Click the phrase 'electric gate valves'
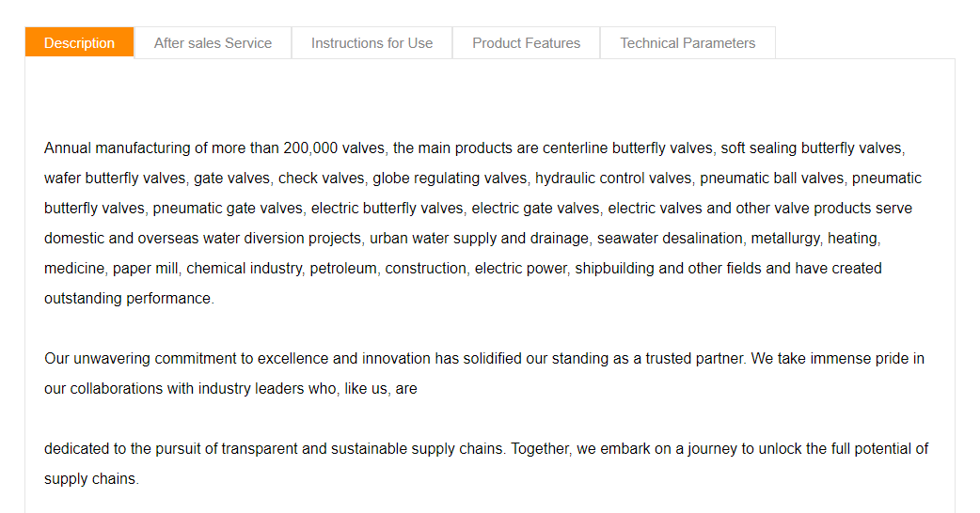980x513 pixels. coord(536,208)
